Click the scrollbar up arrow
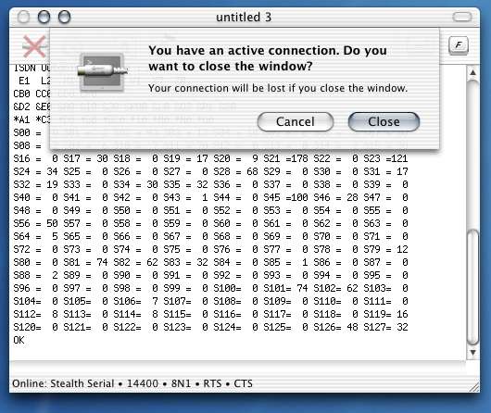The width and height of the screenshot is (491, 413). click(472, 72)
